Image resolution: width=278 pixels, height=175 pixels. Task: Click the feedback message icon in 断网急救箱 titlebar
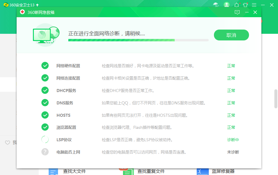tap(238, 12)
